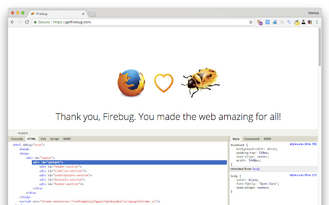Click the greyed-out round extension icon

[282, 22]
